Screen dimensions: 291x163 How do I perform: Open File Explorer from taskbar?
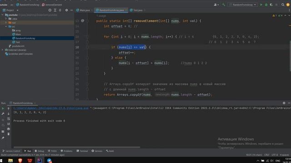pos(10,160)
